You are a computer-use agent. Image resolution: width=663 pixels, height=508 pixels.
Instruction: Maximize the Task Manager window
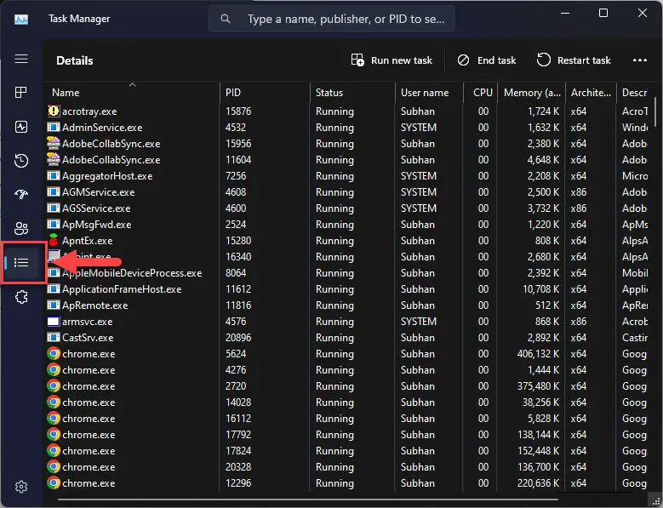click(x=603, y=13)
